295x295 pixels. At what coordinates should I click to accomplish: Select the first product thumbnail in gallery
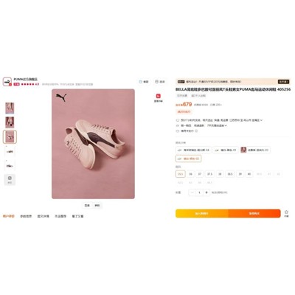click(x=10, y=108)
